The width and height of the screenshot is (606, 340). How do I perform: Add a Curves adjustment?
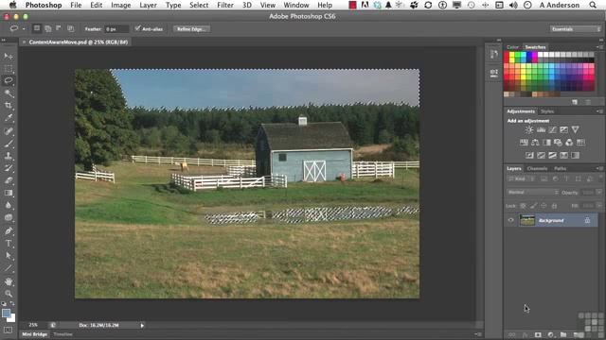(x=552, y=130)
